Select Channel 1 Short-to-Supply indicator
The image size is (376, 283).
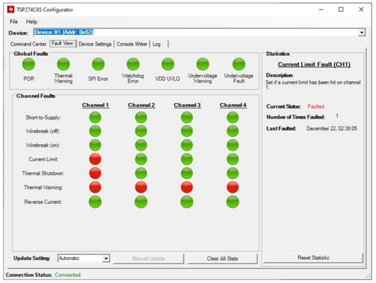95,118
